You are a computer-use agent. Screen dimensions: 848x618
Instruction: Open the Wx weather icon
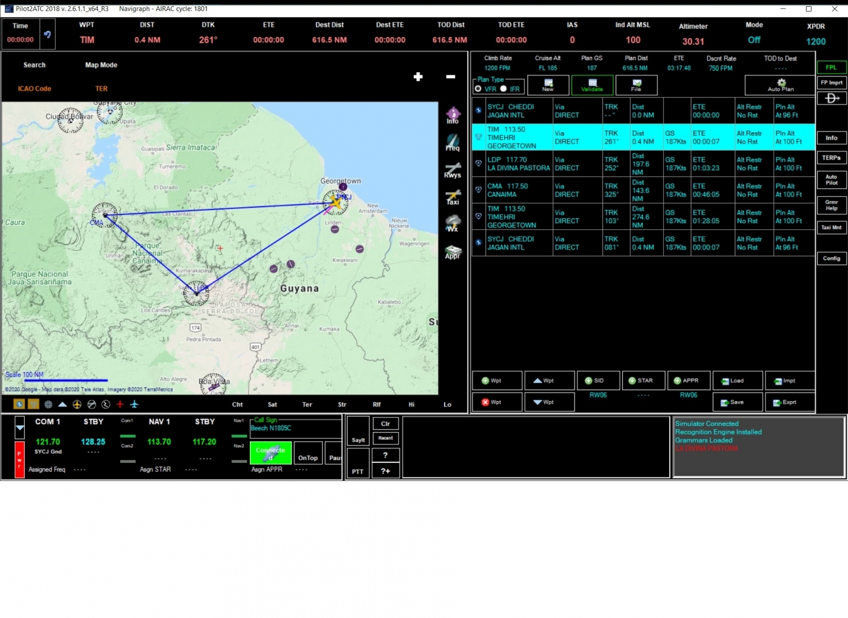pos(453,224)
